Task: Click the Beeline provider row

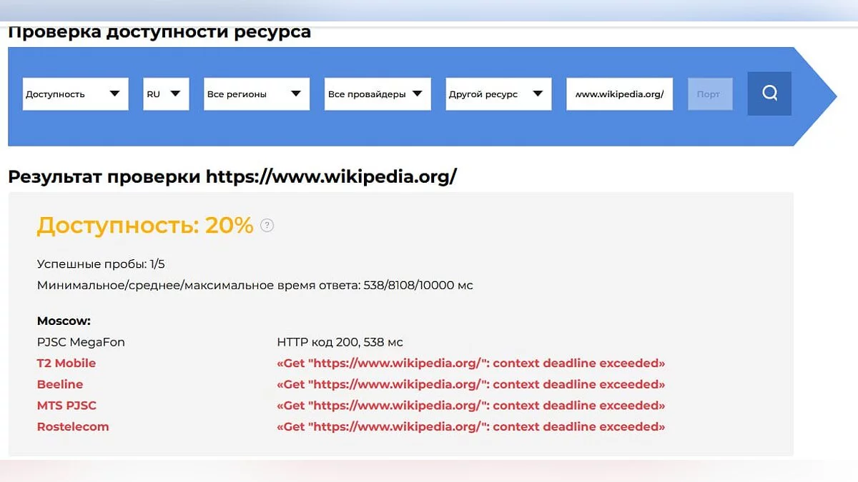Action: (60, 384)
